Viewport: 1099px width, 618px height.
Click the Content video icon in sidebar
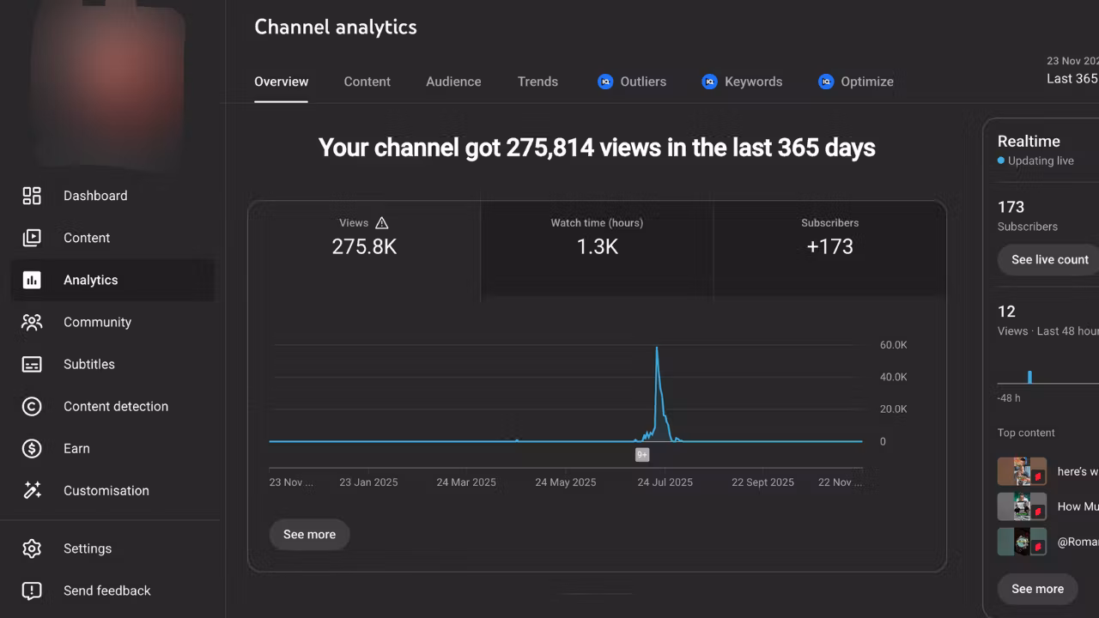[32, 238]
